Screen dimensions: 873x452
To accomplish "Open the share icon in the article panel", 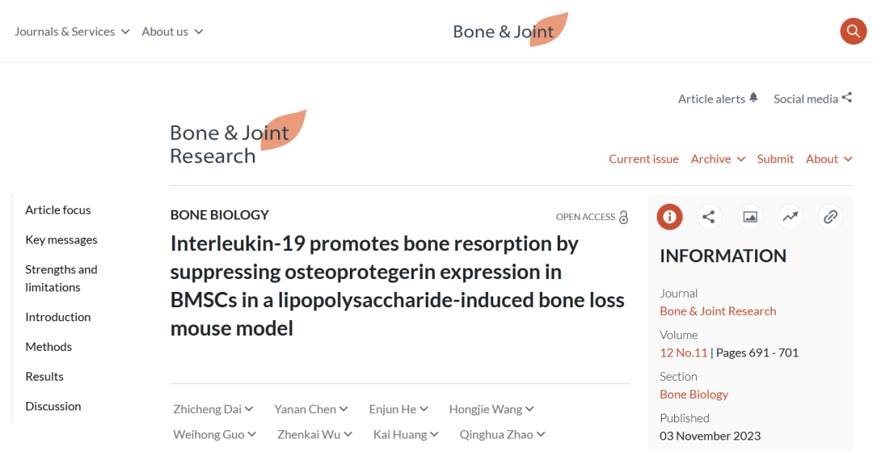I will point(710,217).
